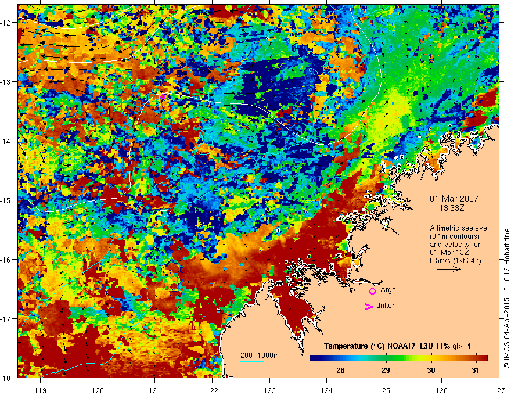Click the '01-Mar-2007' date label
This screenshot has height=395, width=511.
click(x=454, y=199)
